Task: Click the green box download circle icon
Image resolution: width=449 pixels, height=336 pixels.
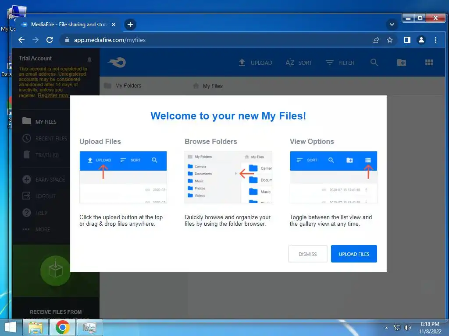Action: click(55, 270)
